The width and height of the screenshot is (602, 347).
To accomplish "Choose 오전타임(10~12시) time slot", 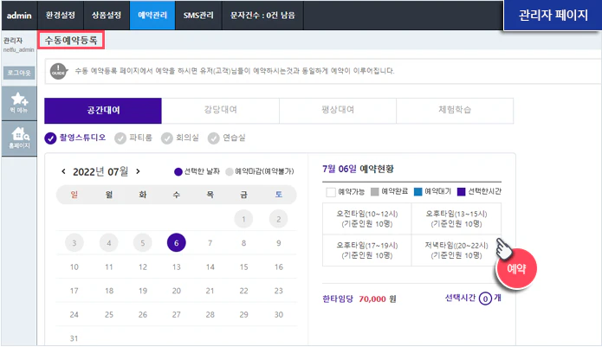I will [367, 219].
